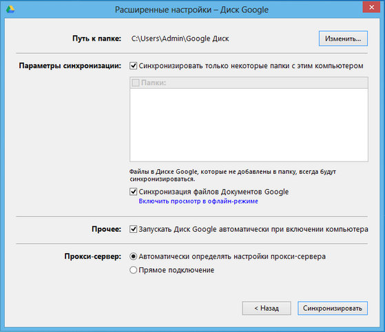The width and height of the screenshot is (385, 332).
Task: Toggle Синхронизировать только некоторые папки checkbox
Action: click(133, 66)
